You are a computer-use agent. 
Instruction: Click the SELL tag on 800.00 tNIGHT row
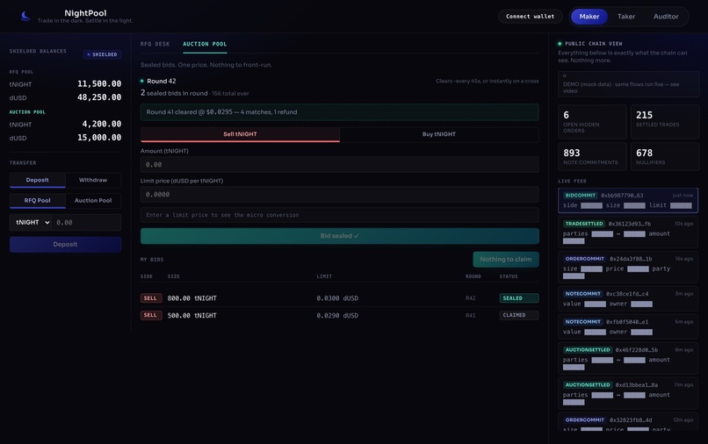(x=151, y=298)
